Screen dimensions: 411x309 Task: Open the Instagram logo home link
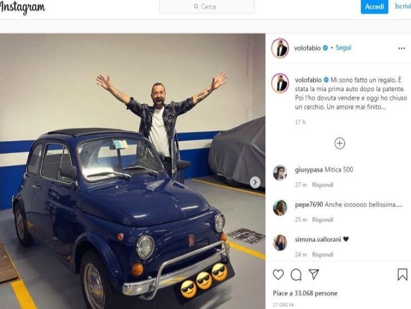coord(23,7)
